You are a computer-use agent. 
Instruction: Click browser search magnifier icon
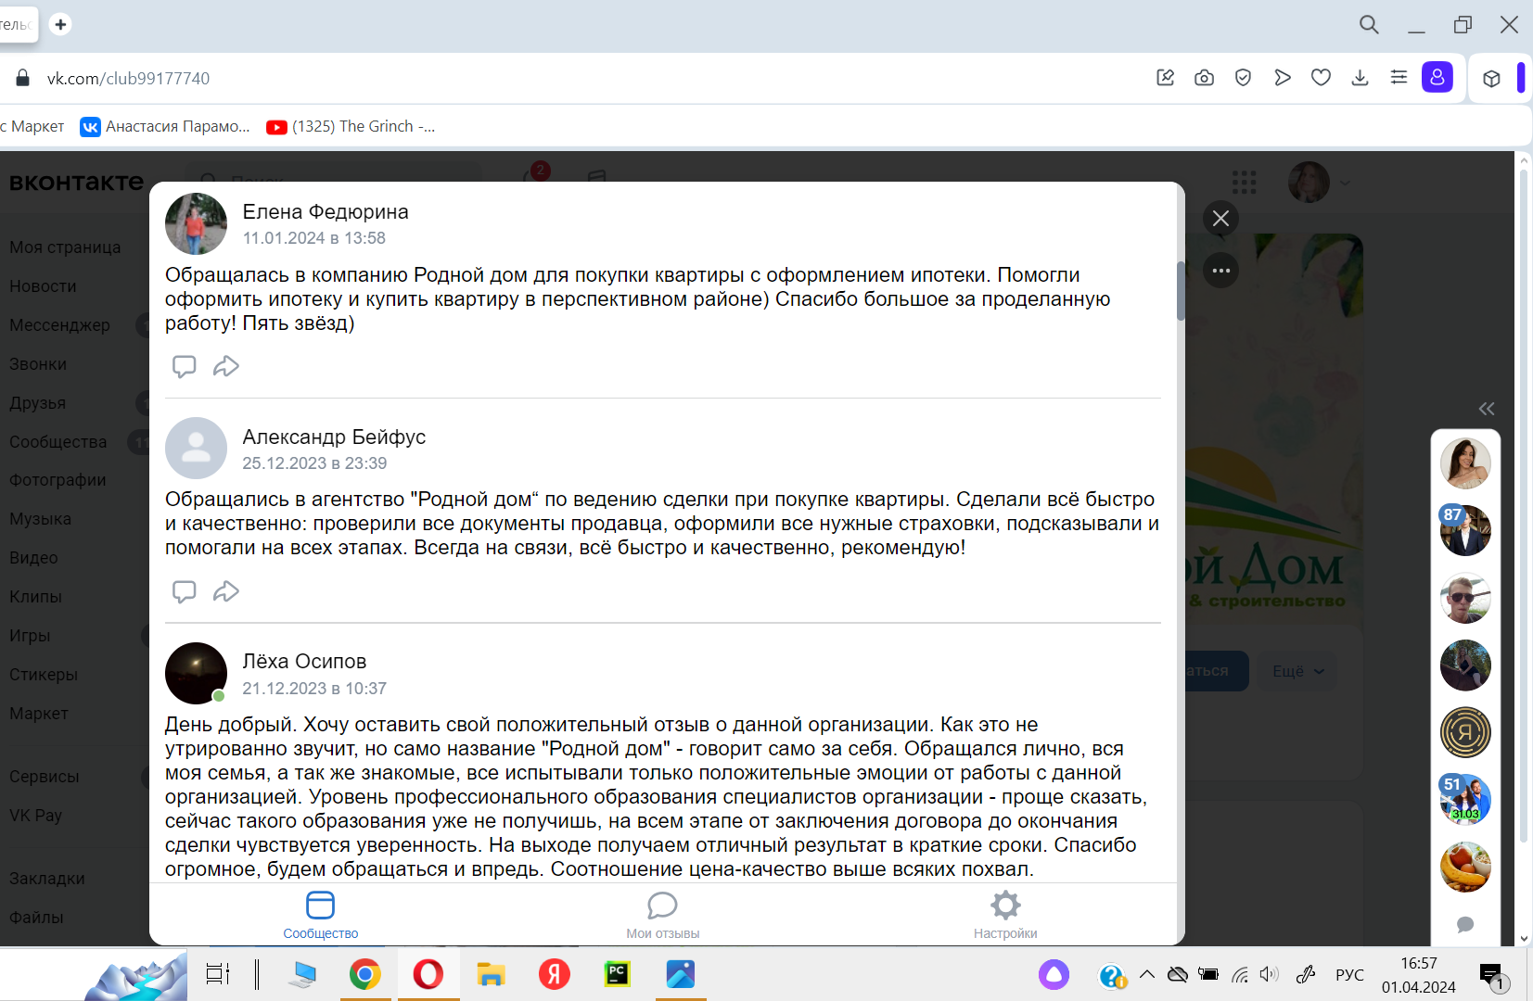(x=1369, y=25)
